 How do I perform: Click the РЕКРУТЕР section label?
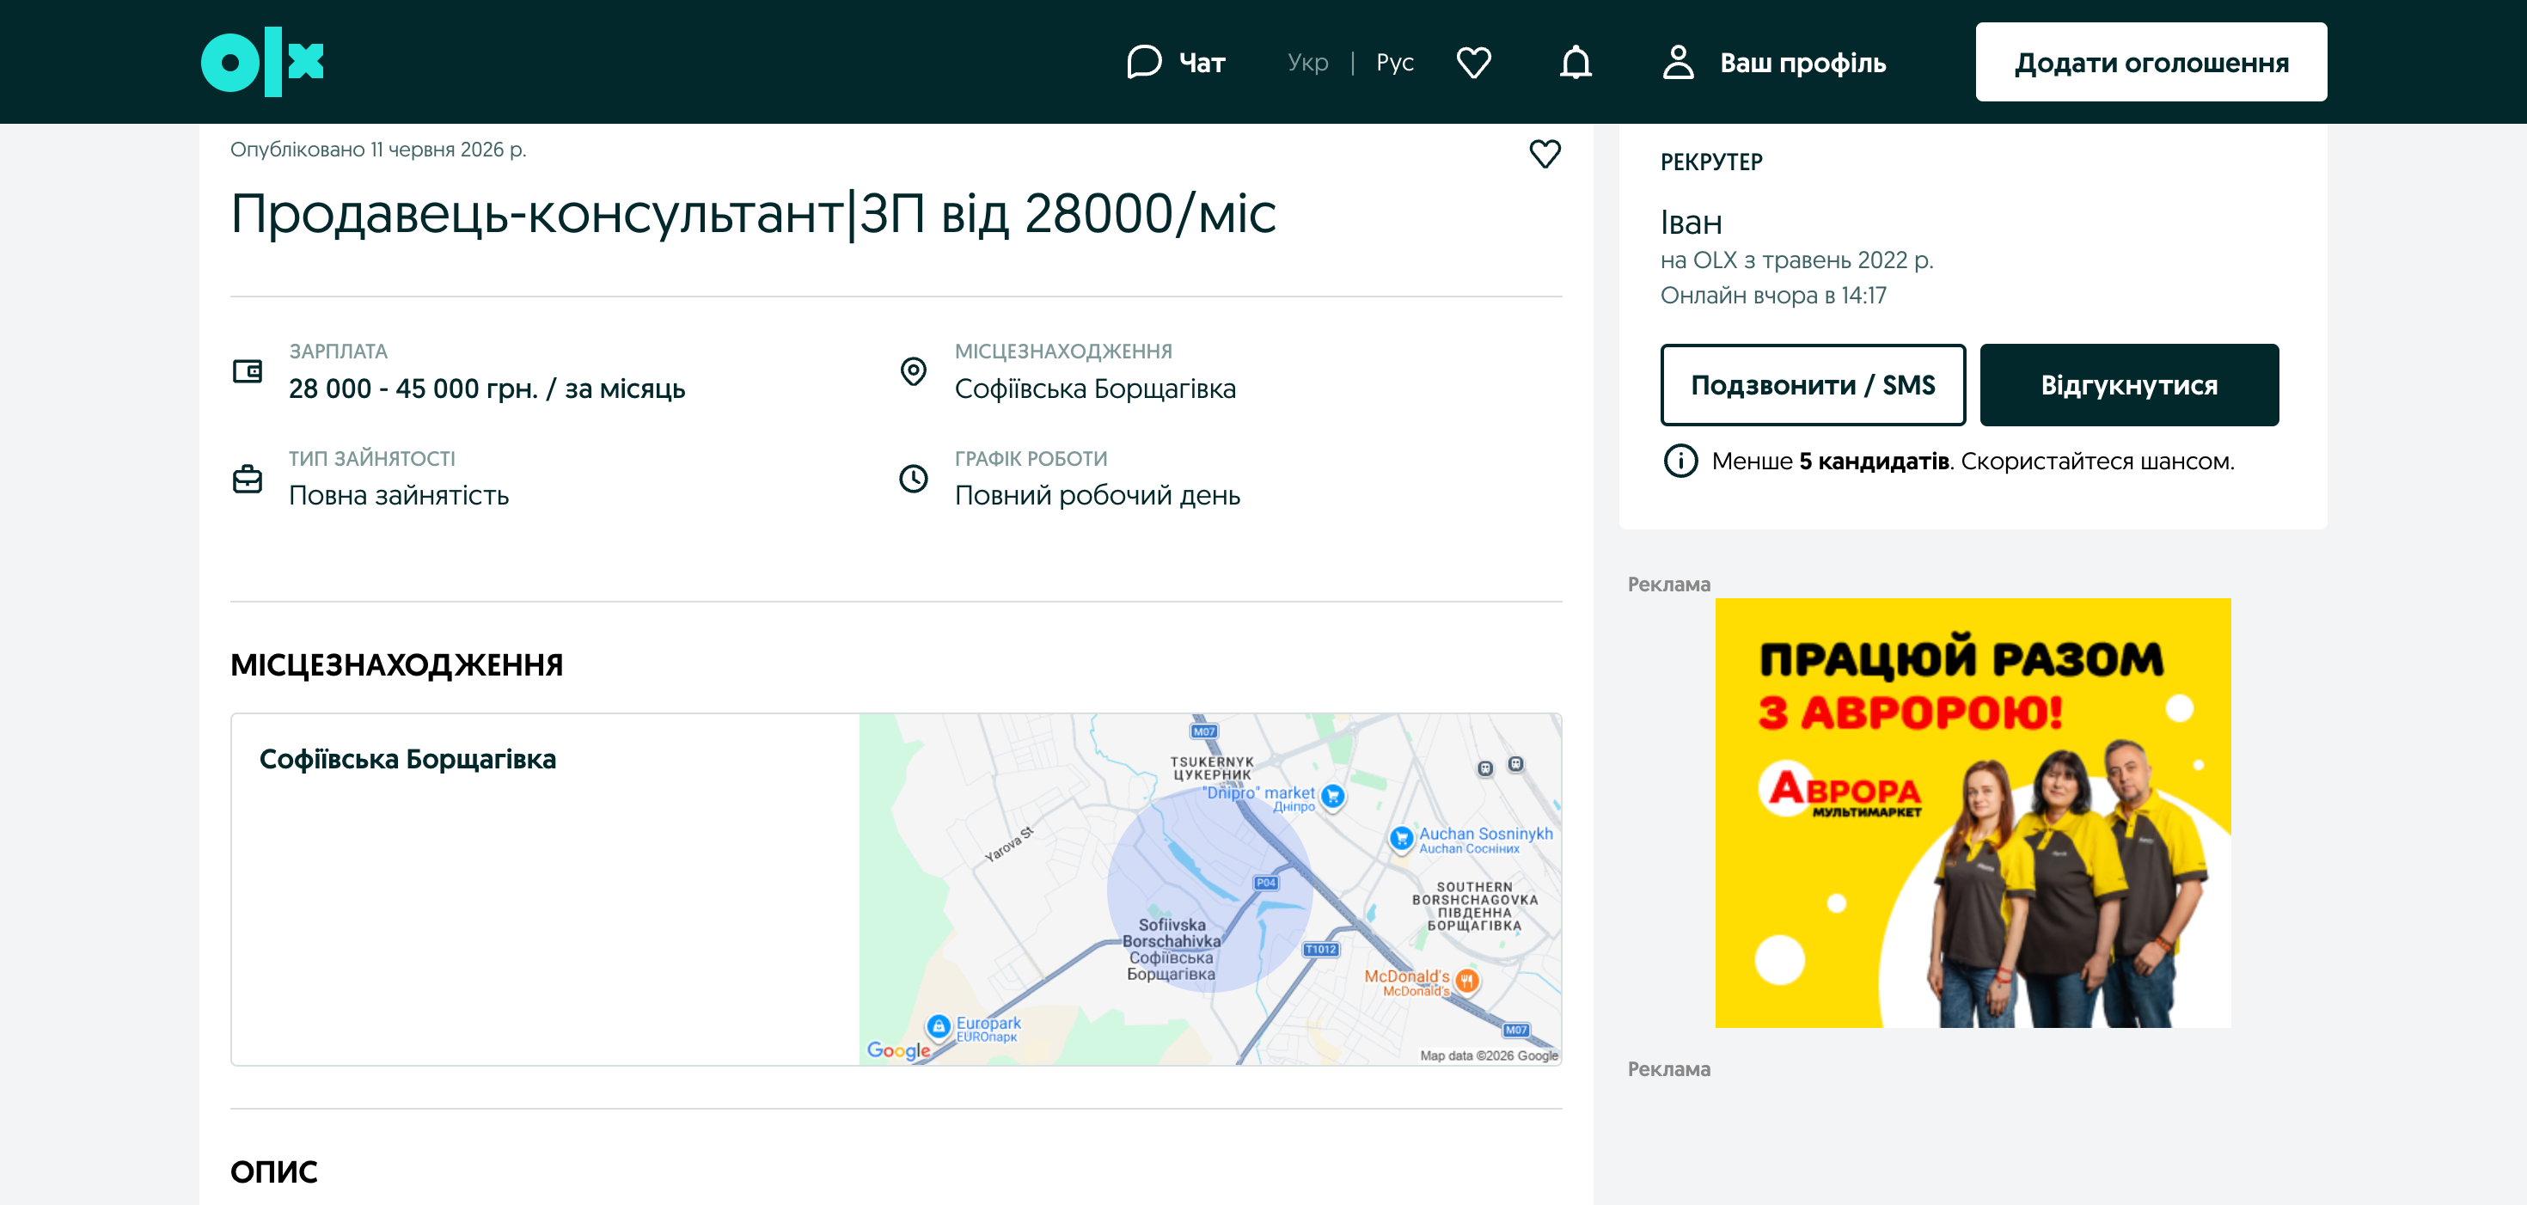pos(1712,162)
